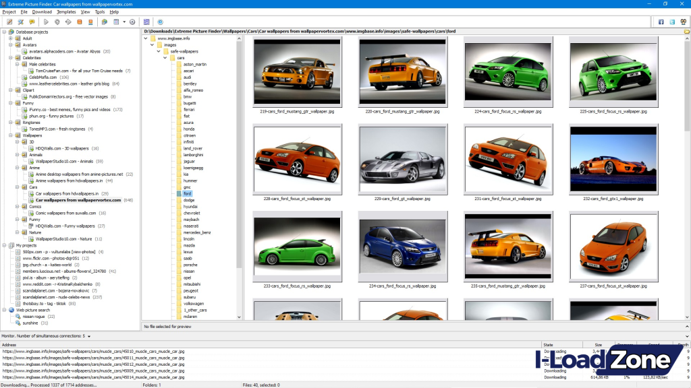Open the Templates menu

(x=65, y=11)
